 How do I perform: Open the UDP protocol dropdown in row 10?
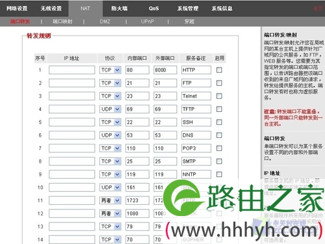[x=110, y=187]
